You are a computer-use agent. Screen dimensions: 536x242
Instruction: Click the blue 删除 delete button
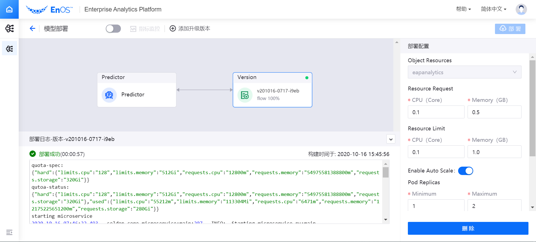[x=468, y=228]
